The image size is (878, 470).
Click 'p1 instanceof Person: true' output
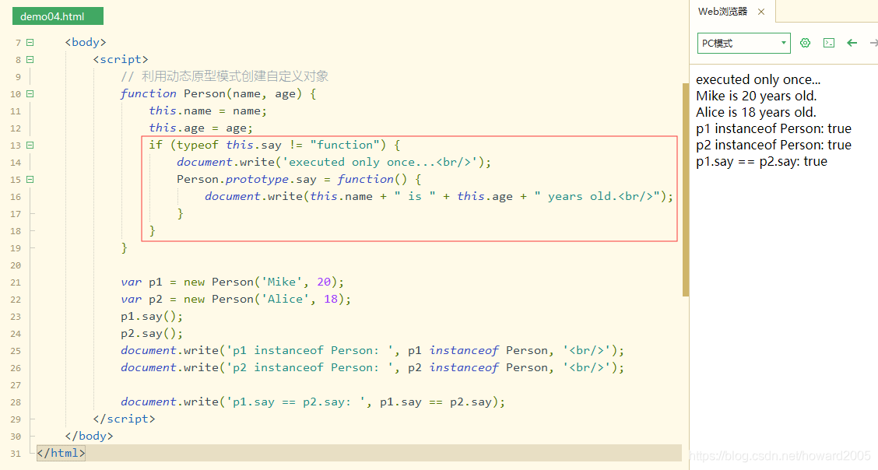click(x=774, y=128)
